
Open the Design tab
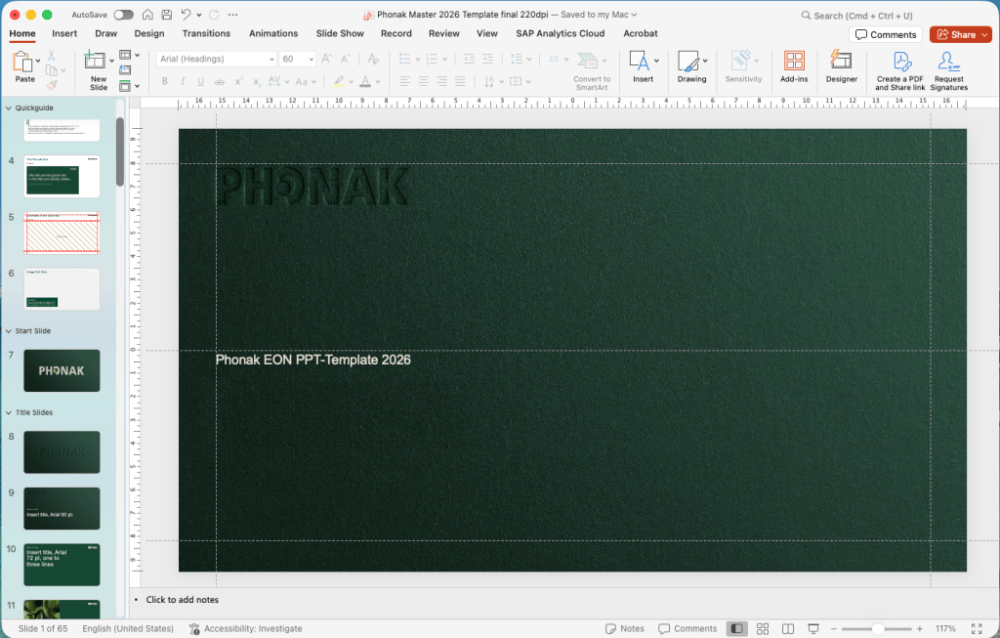tap(149, 33)
